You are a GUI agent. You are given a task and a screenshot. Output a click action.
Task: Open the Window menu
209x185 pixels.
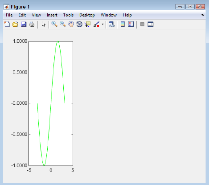[x=109, y=15]
